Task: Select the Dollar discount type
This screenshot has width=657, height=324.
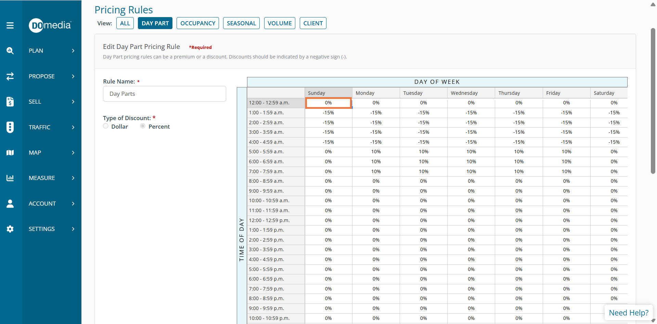Action: [106, 126]
